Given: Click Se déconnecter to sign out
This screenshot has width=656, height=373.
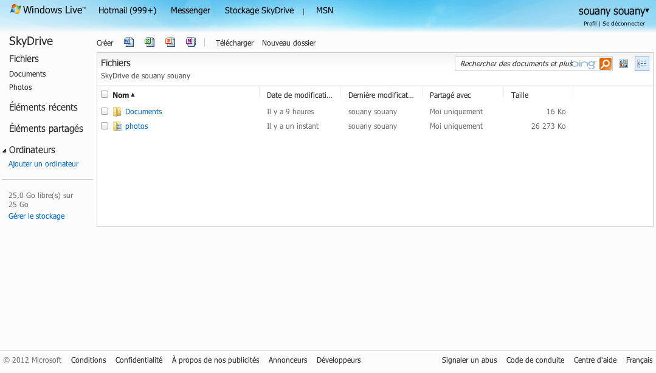Looking at the screenshot, I should pos(624,24).
